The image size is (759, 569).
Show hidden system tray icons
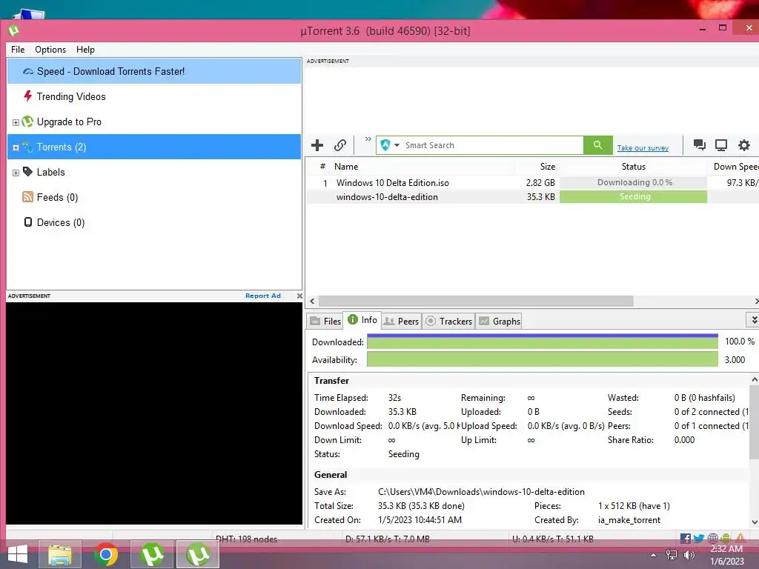pos(653,555)
